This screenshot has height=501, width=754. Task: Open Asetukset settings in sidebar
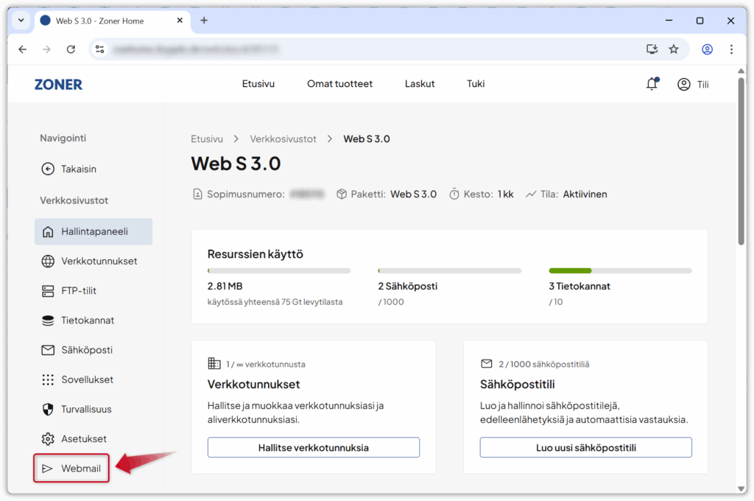[x=83, y=438]
